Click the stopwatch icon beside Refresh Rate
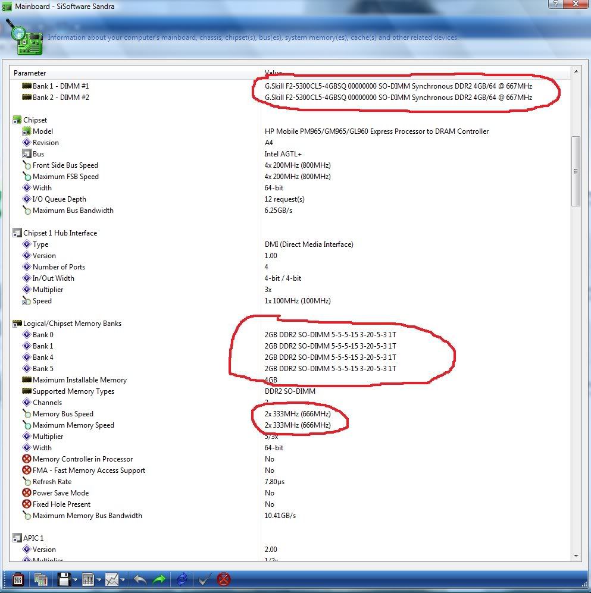 tap(27, 481)
